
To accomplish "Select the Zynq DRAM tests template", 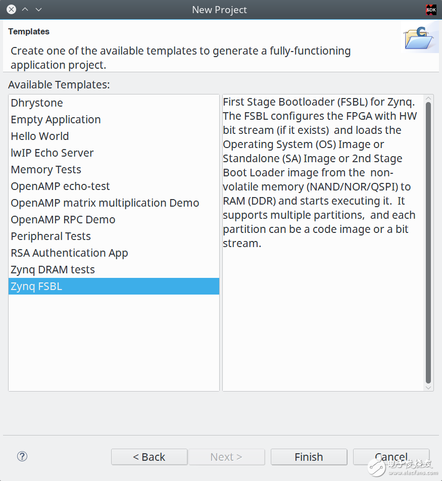I will (53, 269).
